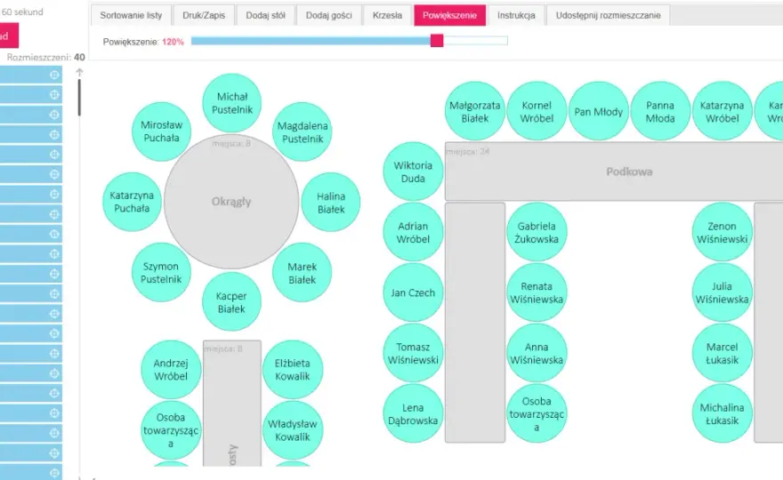Select guest Katarzyna Wróbel
Viewport: 783px width, 480px height.
click(x=722, y=111)
